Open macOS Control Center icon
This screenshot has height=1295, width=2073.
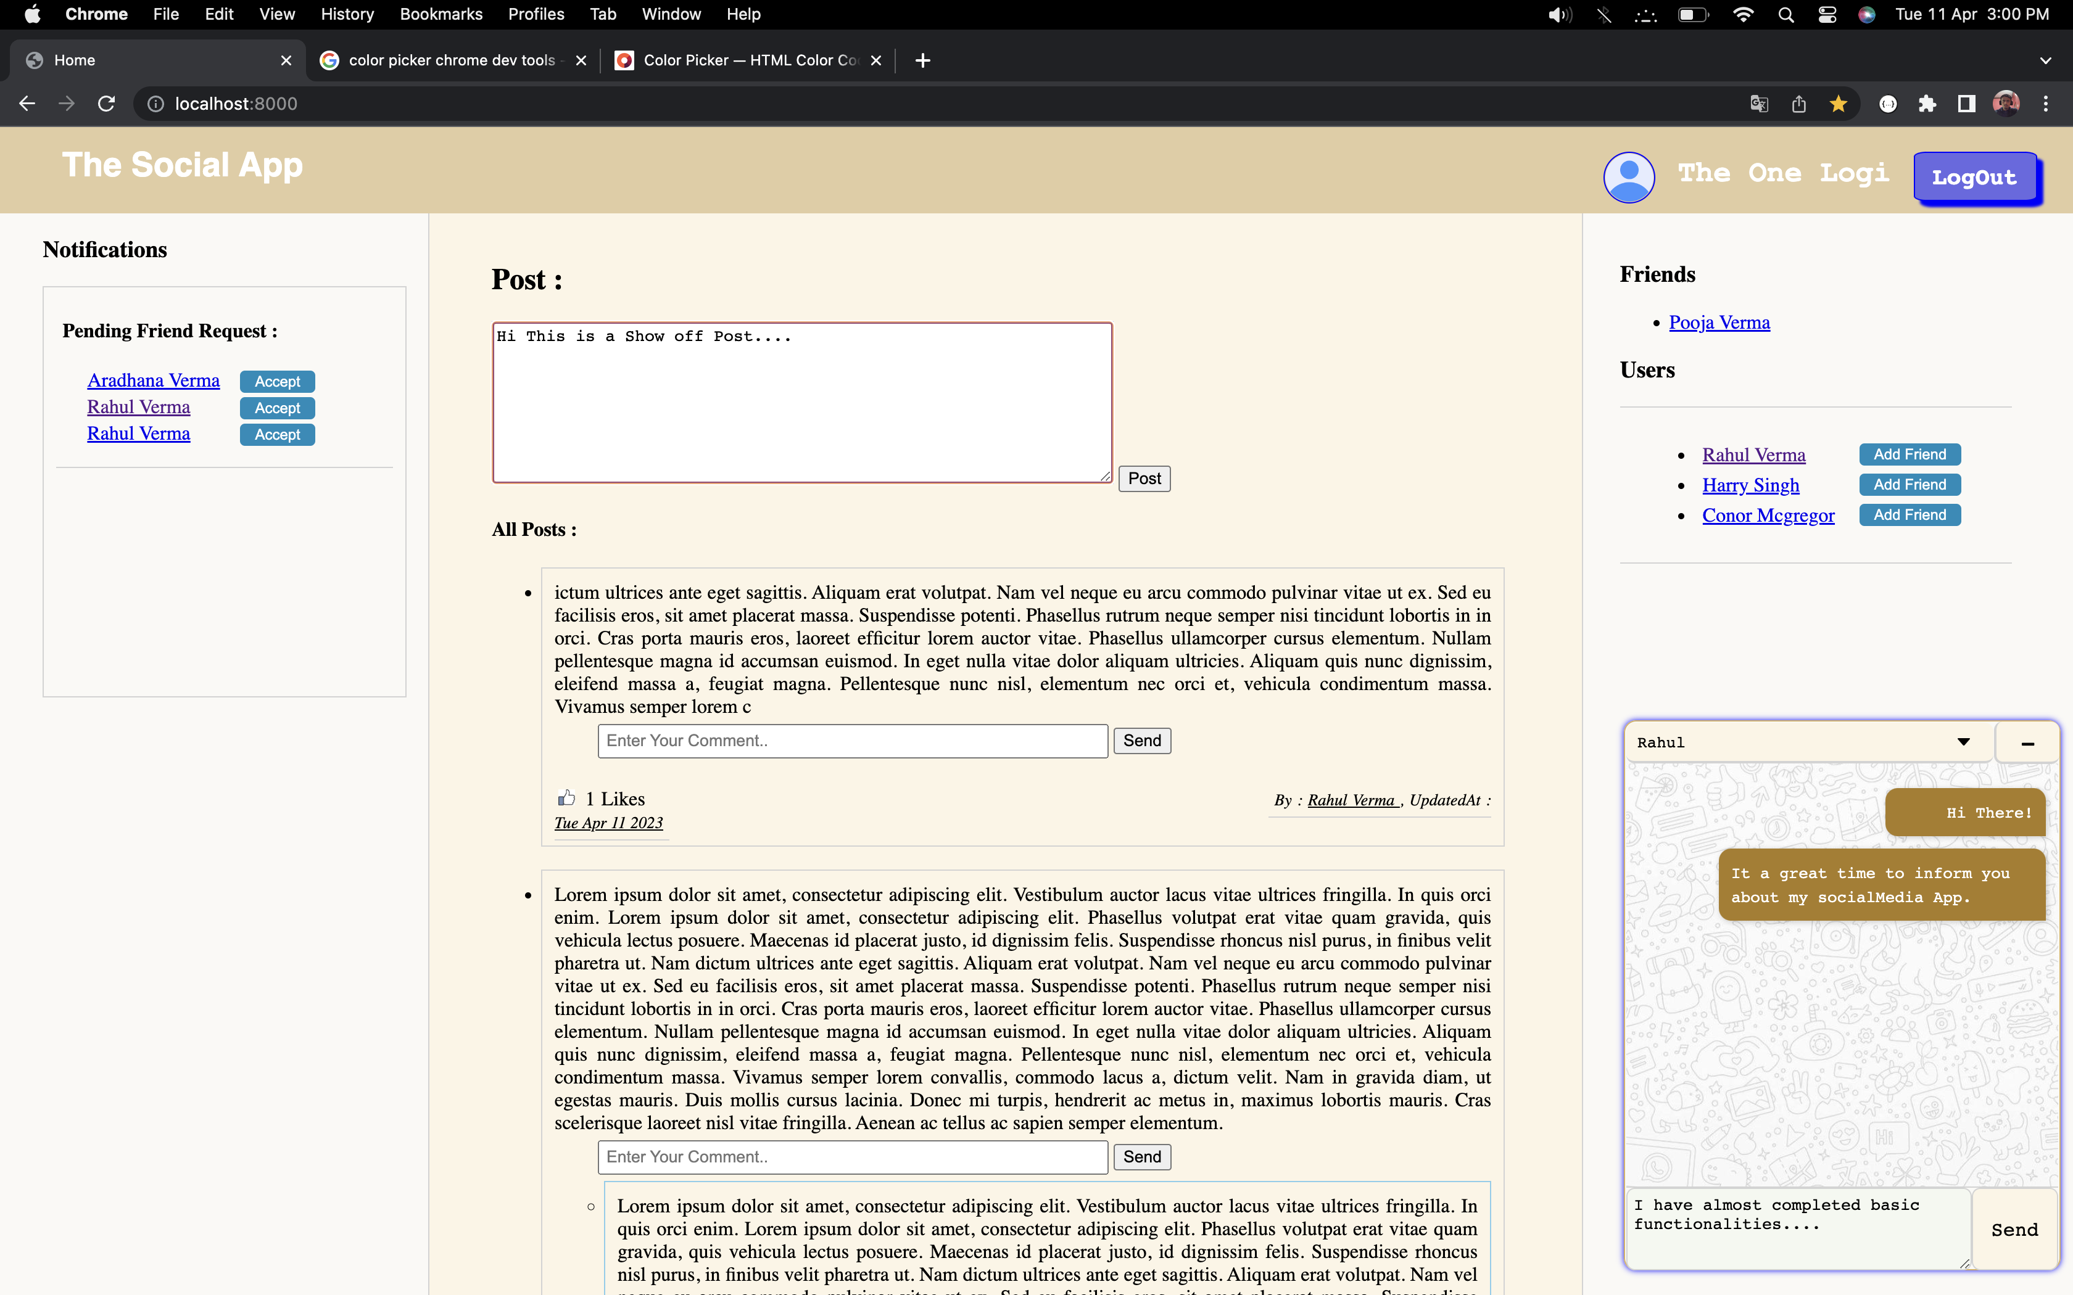tap(1827, 15)
